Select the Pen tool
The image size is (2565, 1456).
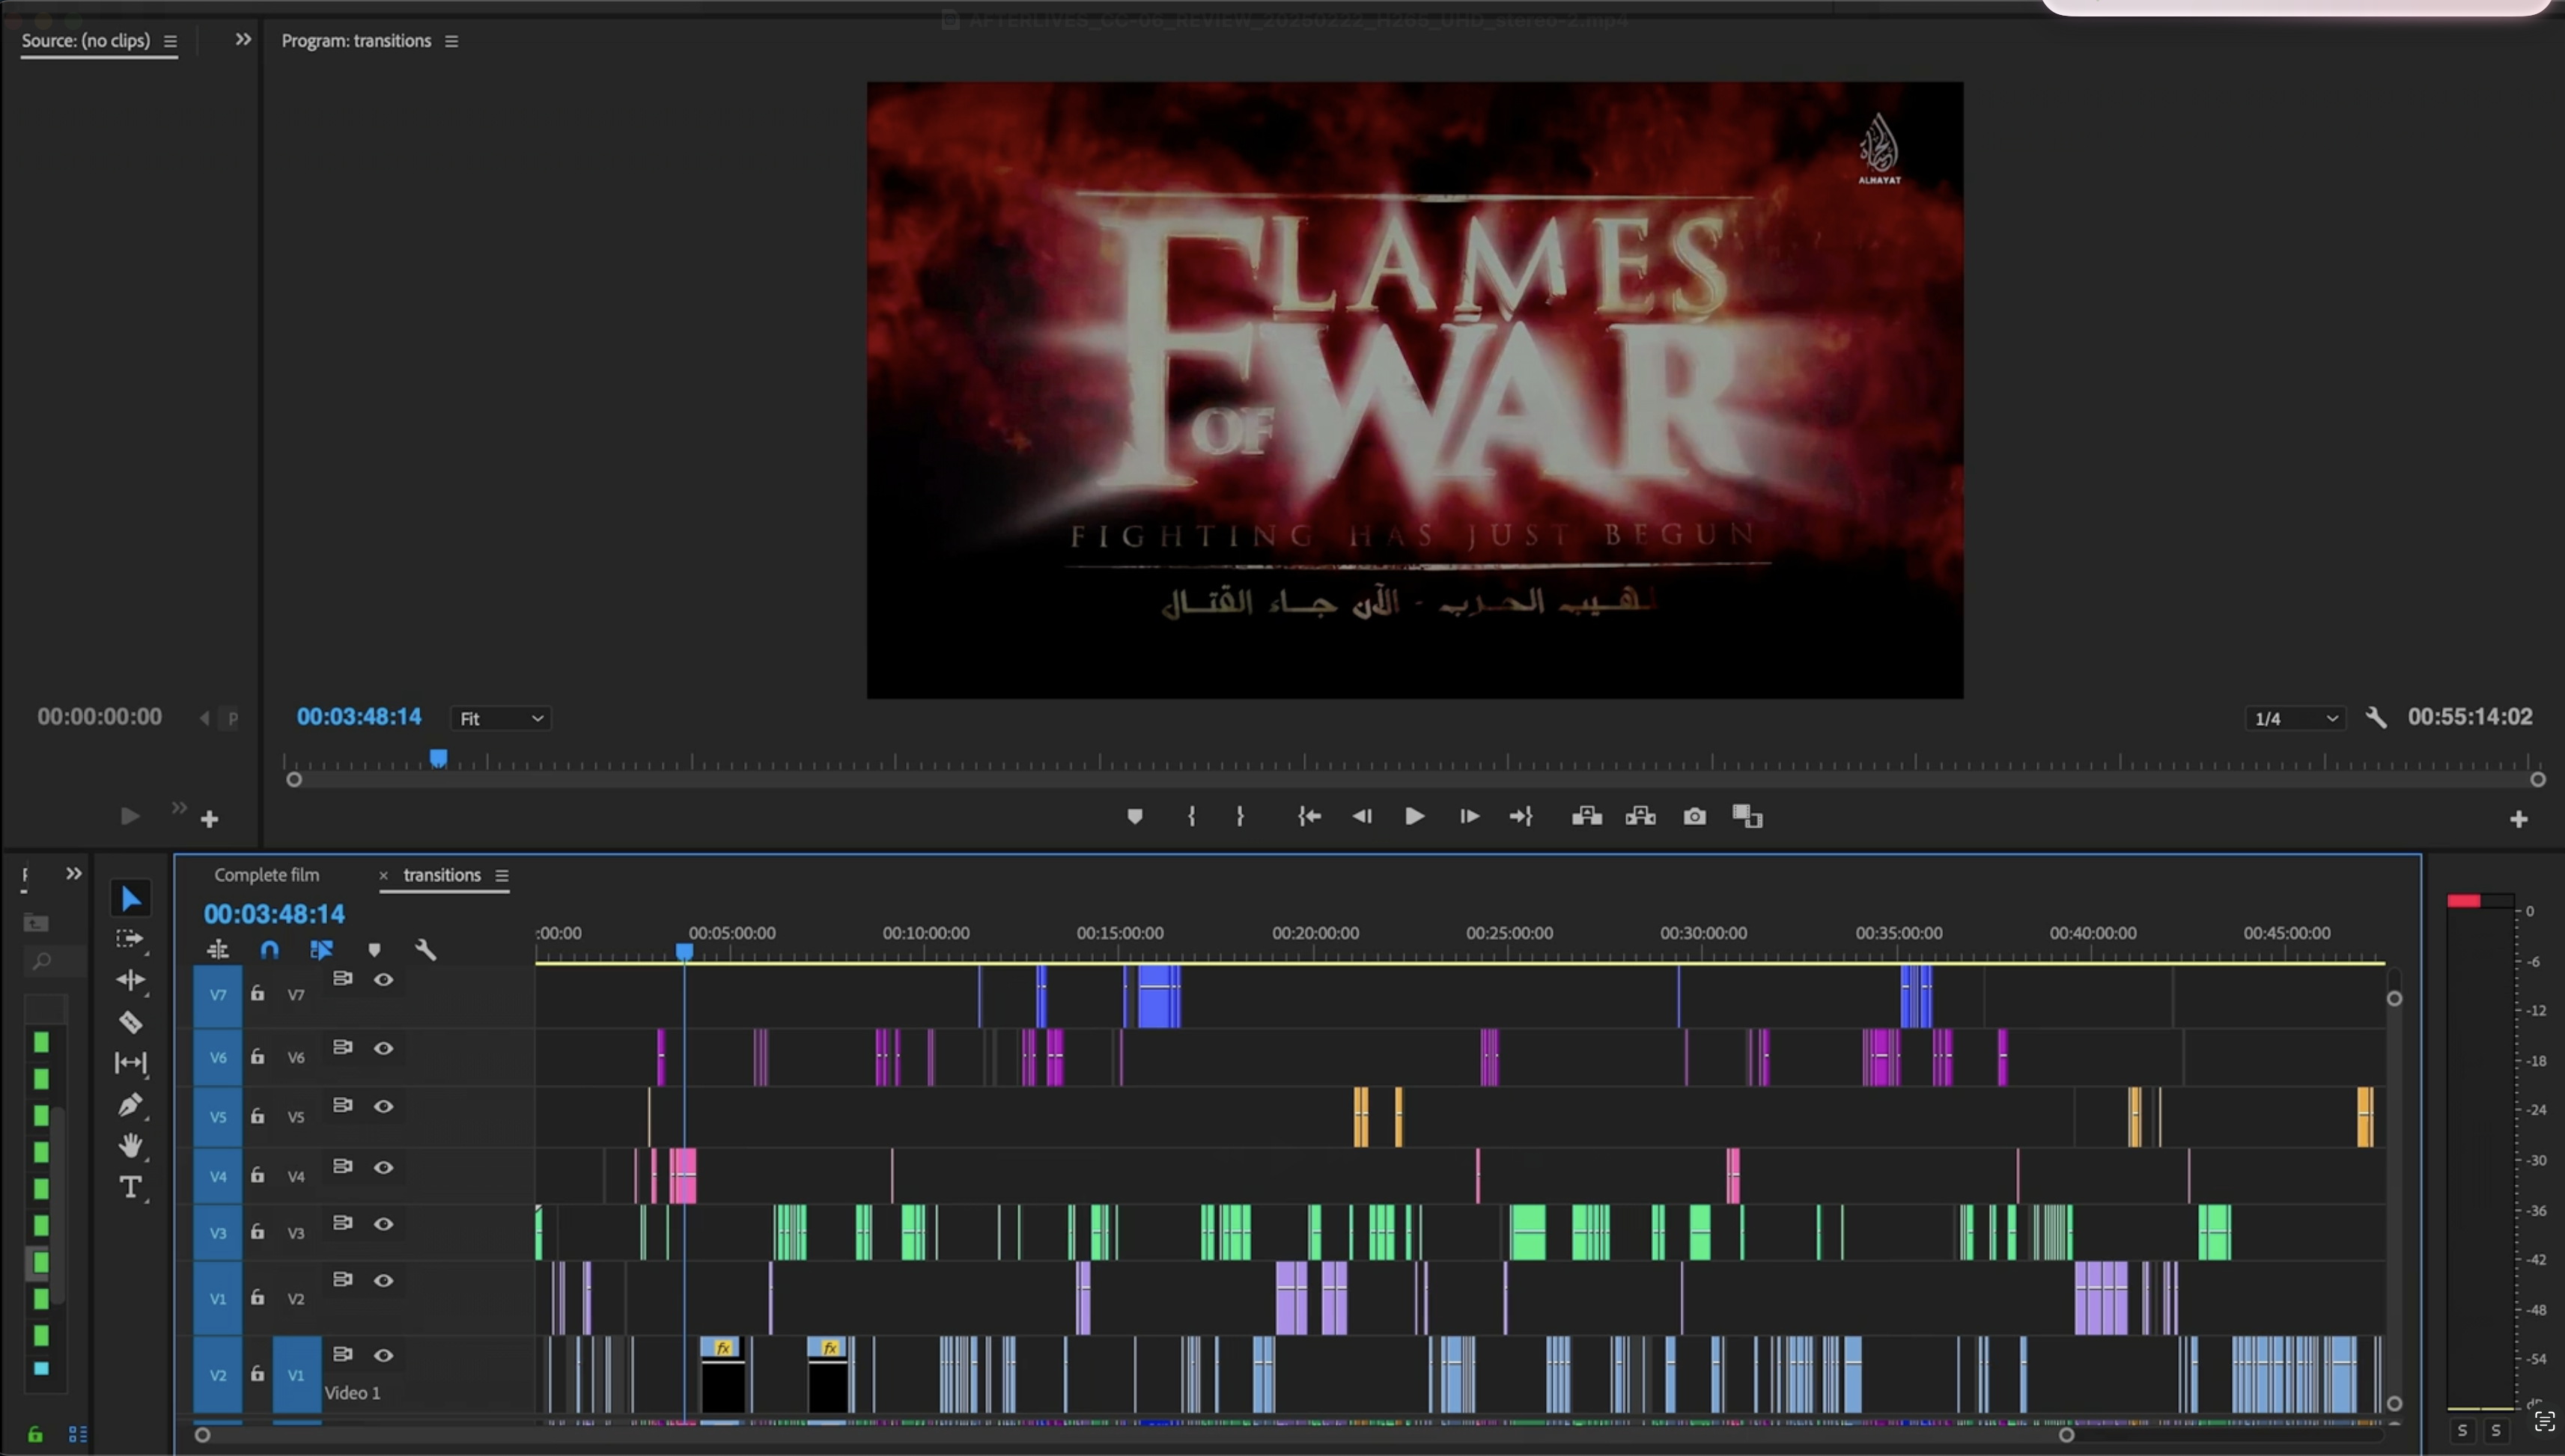coord(130,1105)
